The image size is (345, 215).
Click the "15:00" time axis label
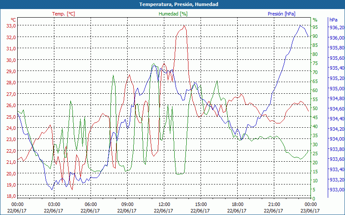click(x=201, y=205)
